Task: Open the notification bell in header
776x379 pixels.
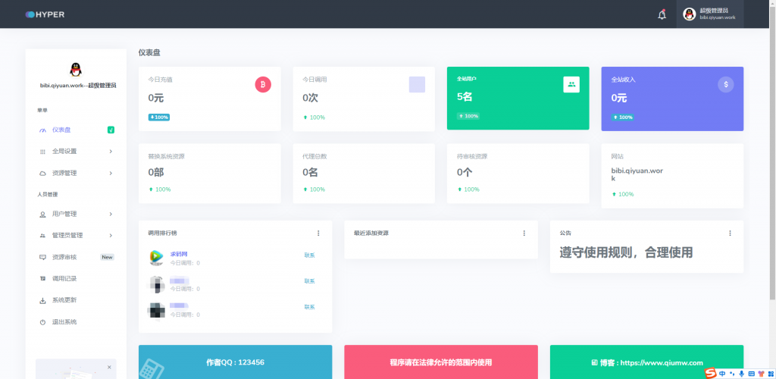Action: (662, 14)
